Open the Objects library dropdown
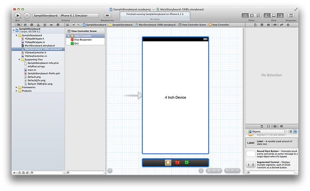The width and height of the screenshot is (310, 191). pyautogui.click(x=267, y=132)
